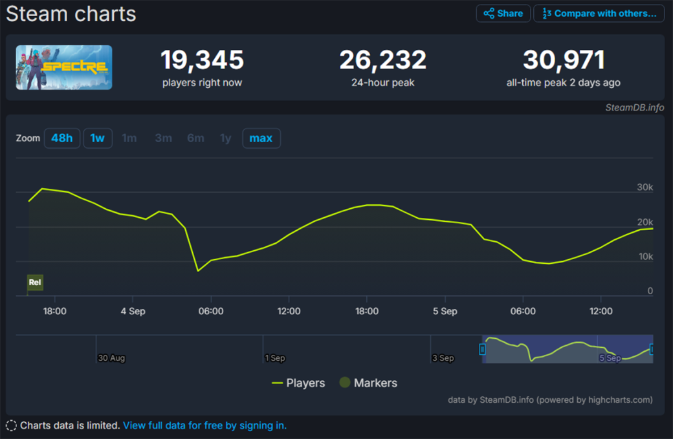The height and width of the screenshot is (439, 673).
Task: Click the SteamDB.info credit text
Action: pyautogui.click(x=635, y=107)
